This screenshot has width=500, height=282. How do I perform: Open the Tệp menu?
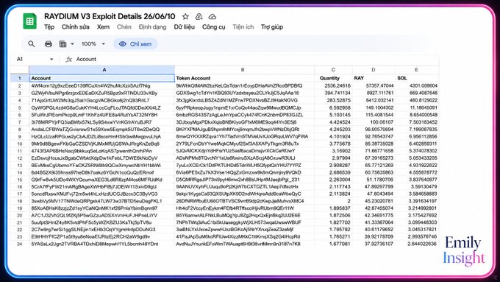(x=49, y=27)
